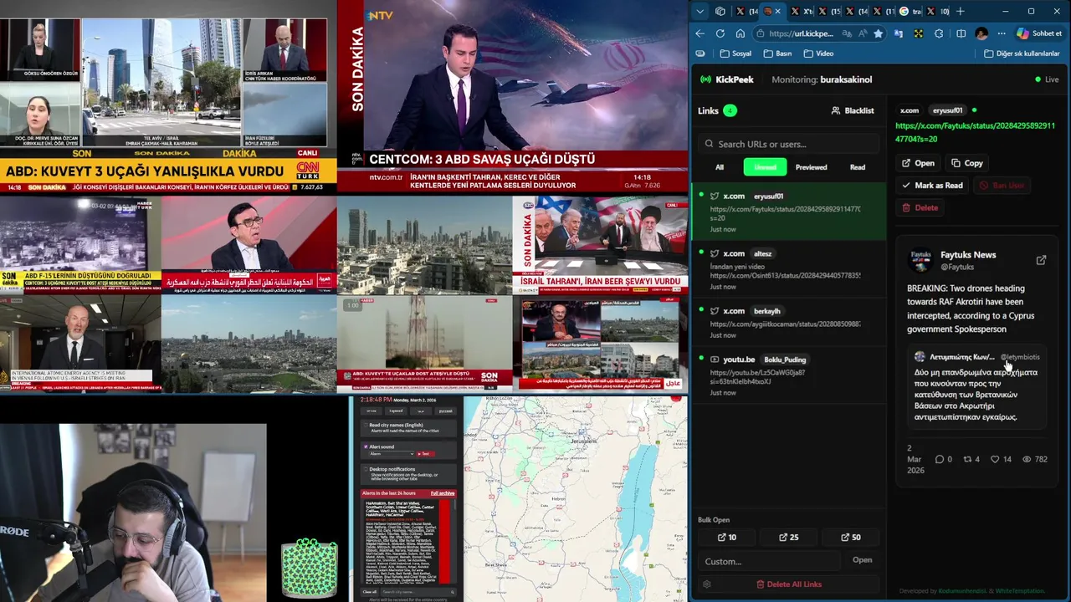The height and width of the screenshot is (602, 1071).
Task: Expand the tab actions chevron menu
Action: click(700, 11)
